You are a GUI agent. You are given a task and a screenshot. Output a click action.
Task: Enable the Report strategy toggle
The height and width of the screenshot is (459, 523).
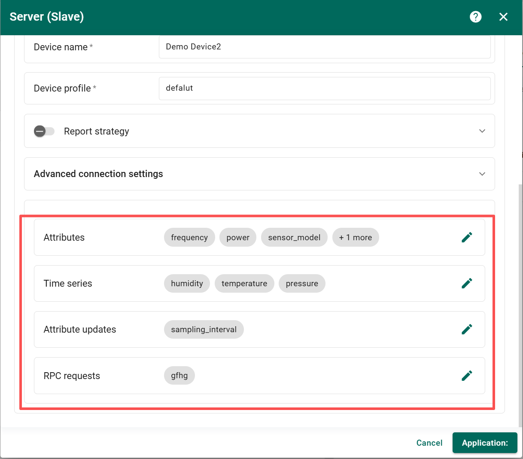[44, 131]
